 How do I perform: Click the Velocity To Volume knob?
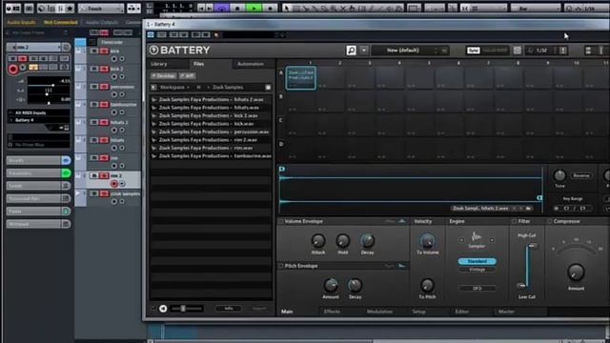coord(427,241)
